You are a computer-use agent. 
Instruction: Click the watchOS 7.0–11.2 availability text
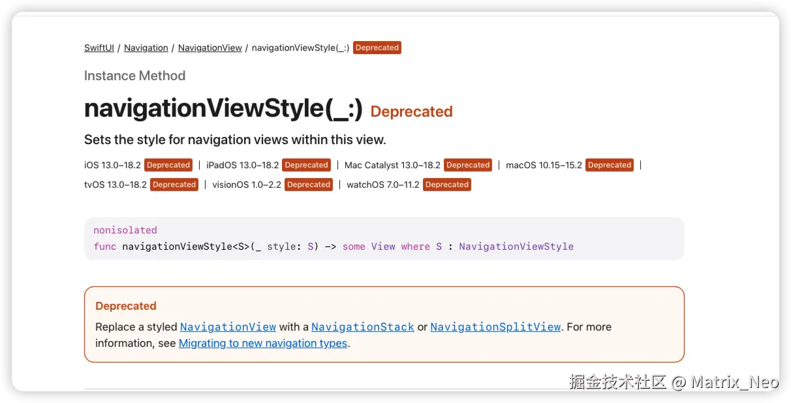(x=383, y=185)
